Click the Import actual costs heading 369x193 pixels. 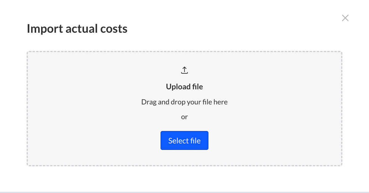(77, 28)
